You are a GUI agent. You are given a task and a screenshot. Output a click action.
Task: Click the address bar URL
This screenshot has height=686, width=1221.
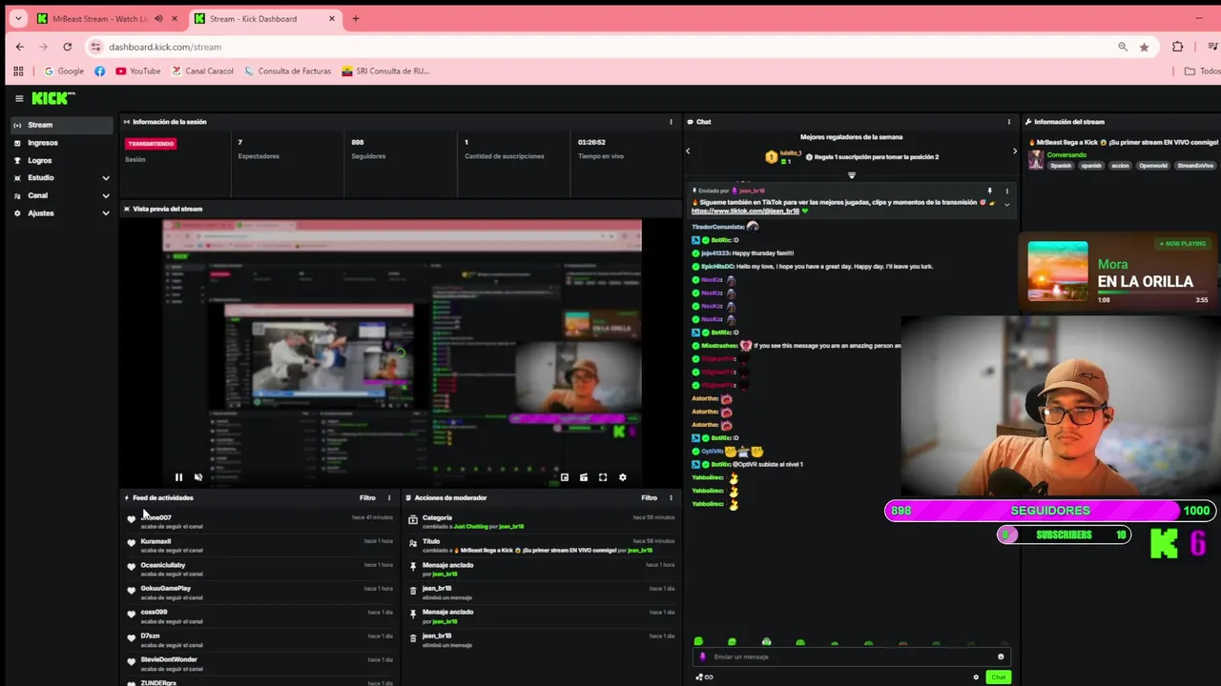(x=165, y=47)
